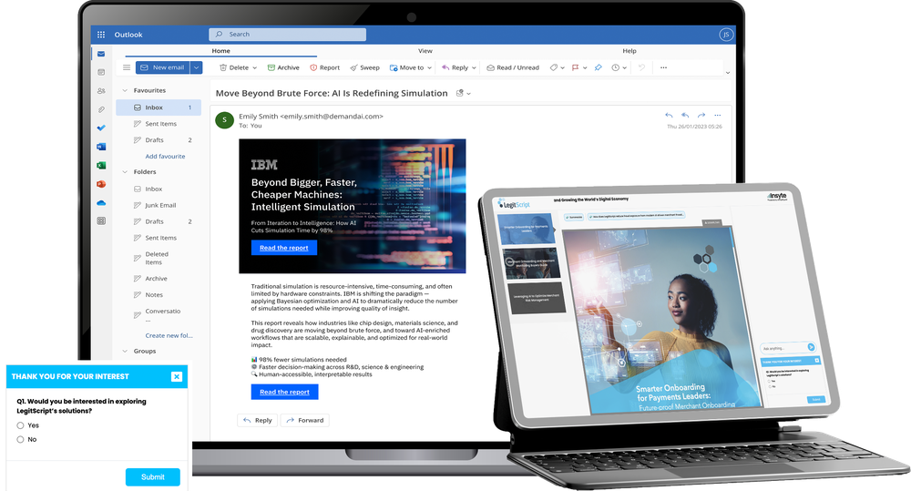Select Inbox under Favourites
The image size is (911, 491).
[159, 107]
